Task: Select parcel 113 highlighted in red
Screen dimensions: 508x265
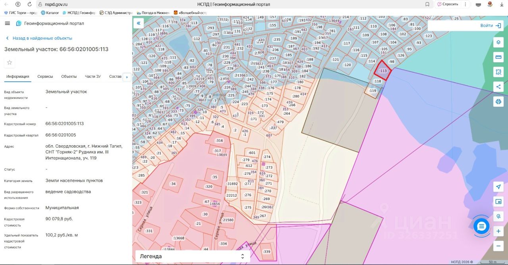Action: 383,71
